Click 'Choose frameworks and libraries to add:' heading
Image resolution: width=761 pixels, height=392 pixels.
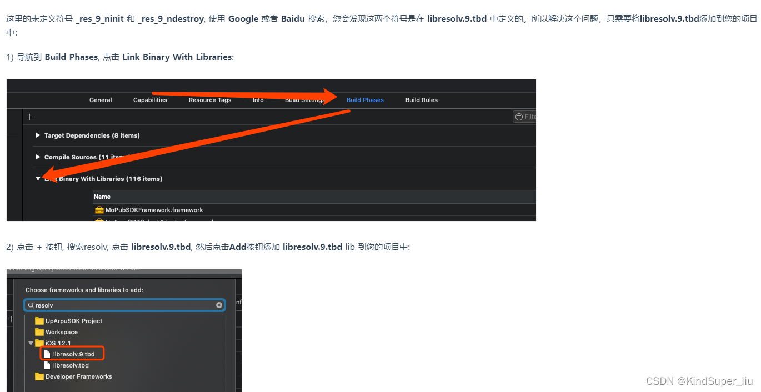click(84, 290)
